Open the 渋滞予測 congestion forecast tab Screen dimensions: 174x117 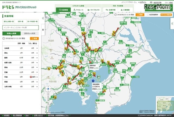[110, 10]
